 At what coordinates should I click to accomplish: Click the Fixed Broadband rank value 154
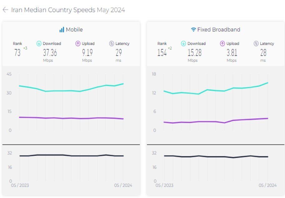pos(162,53)
